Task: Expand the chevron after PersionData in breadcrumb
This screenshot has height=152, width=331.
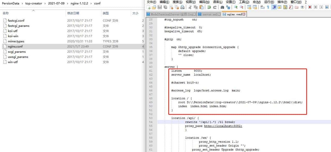Action: click(x=22, y=4)
